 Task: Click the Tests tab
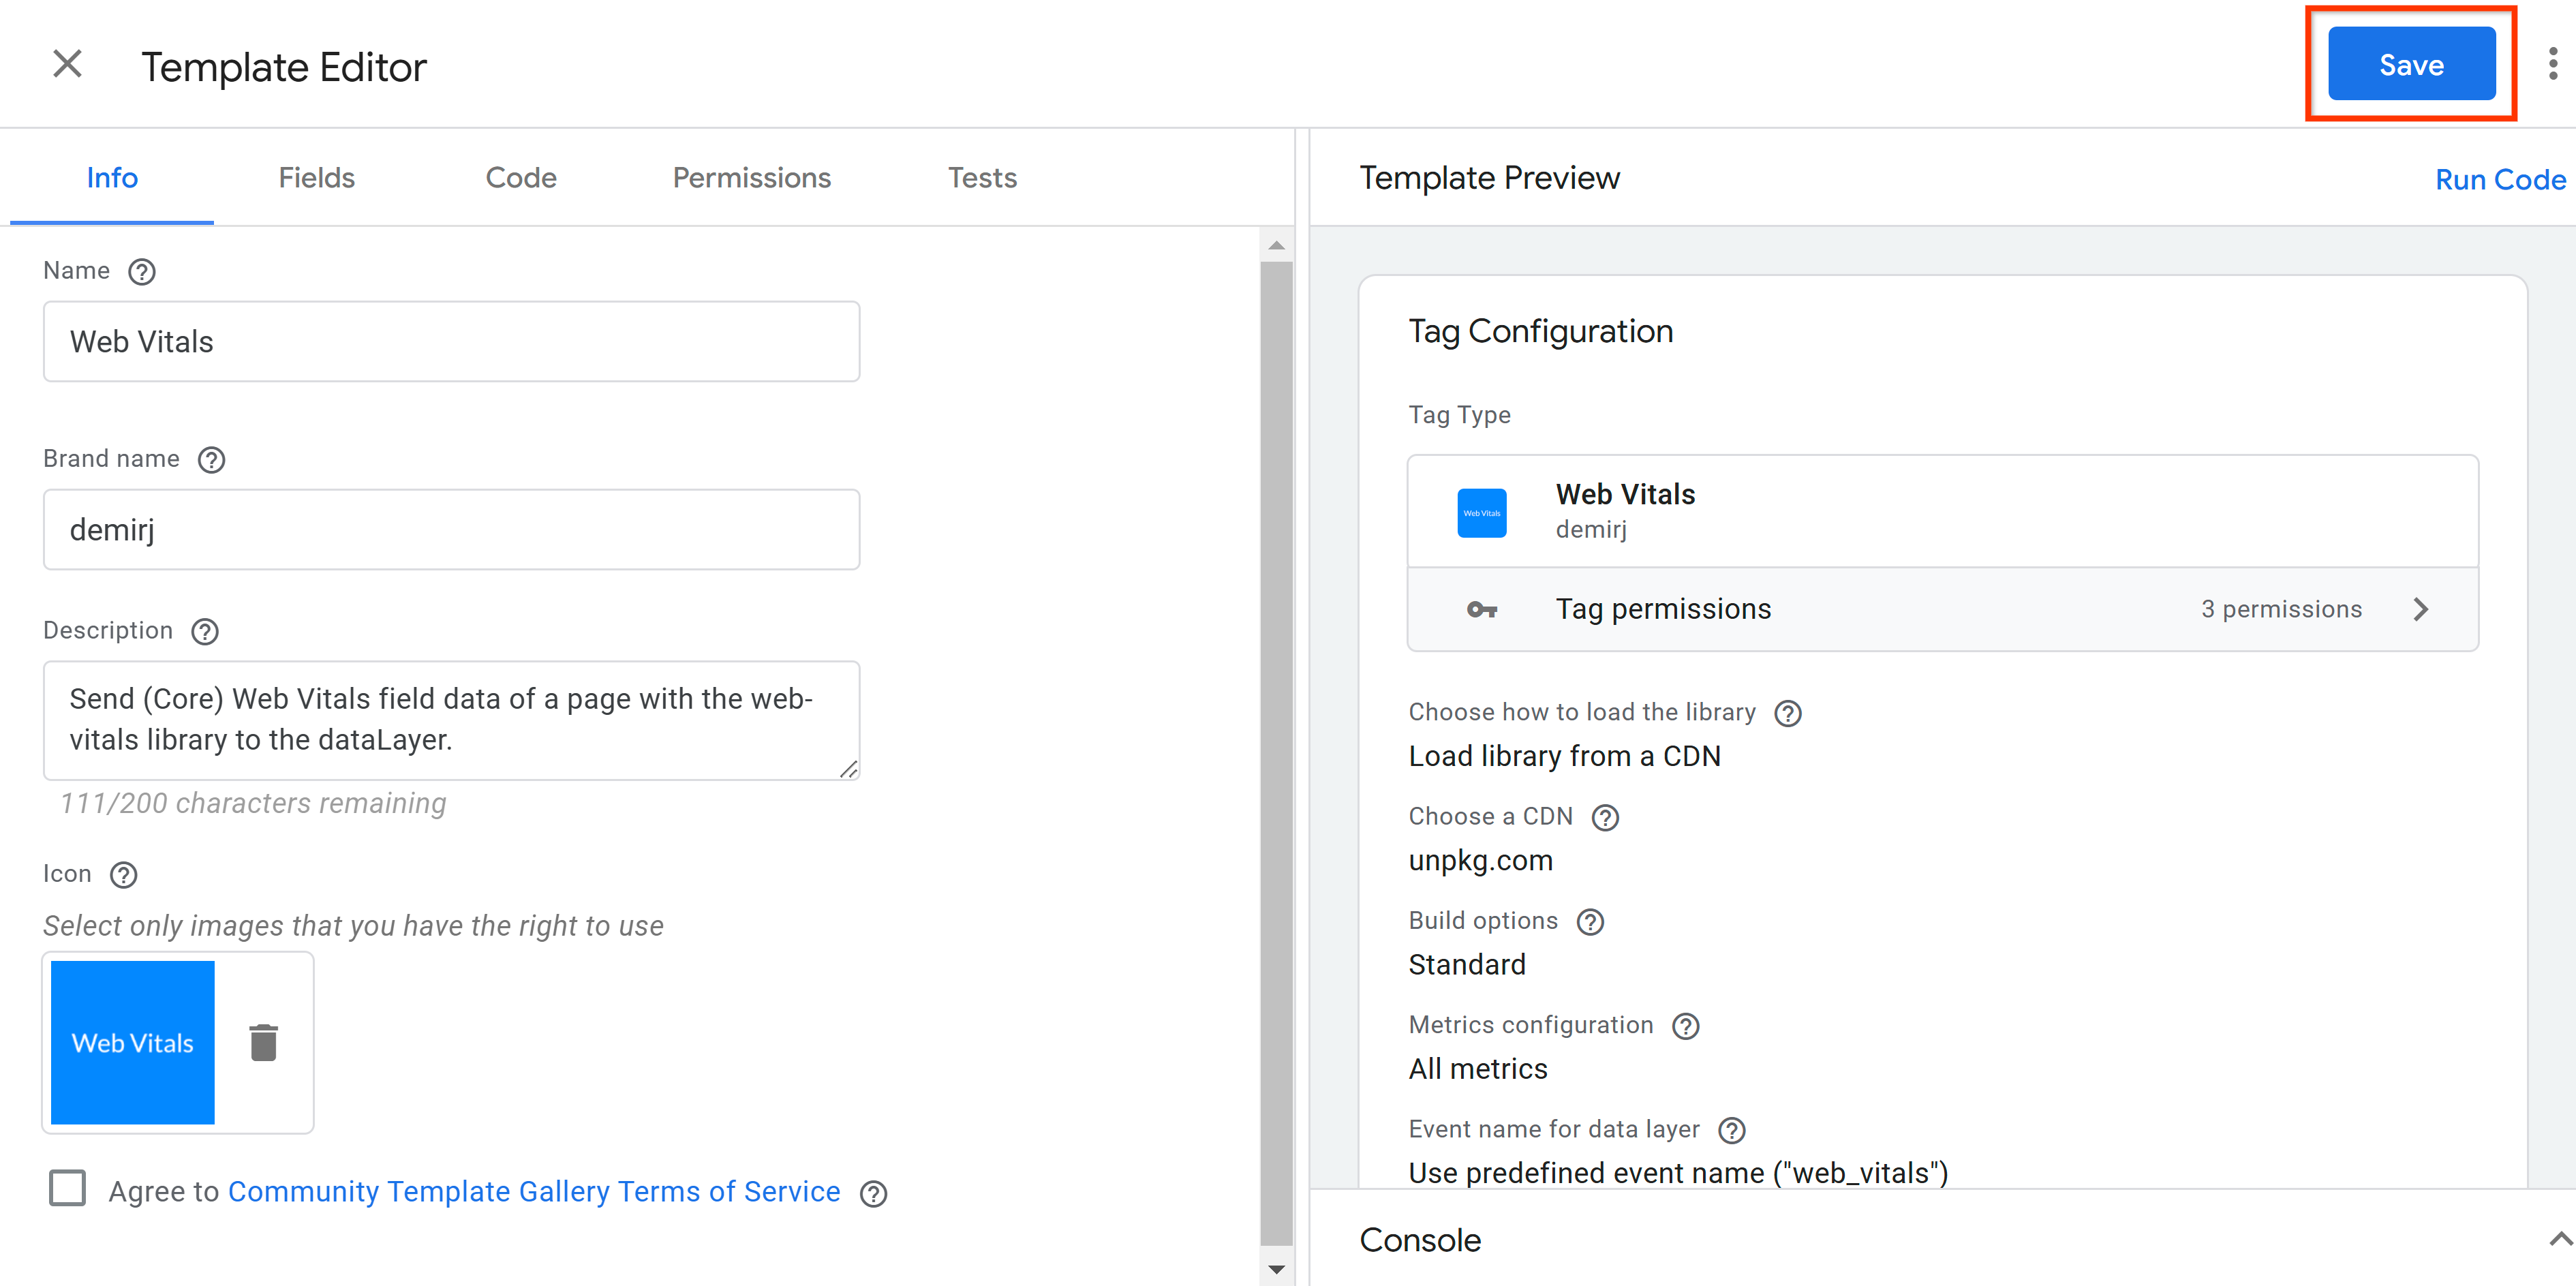click(981, 177)
